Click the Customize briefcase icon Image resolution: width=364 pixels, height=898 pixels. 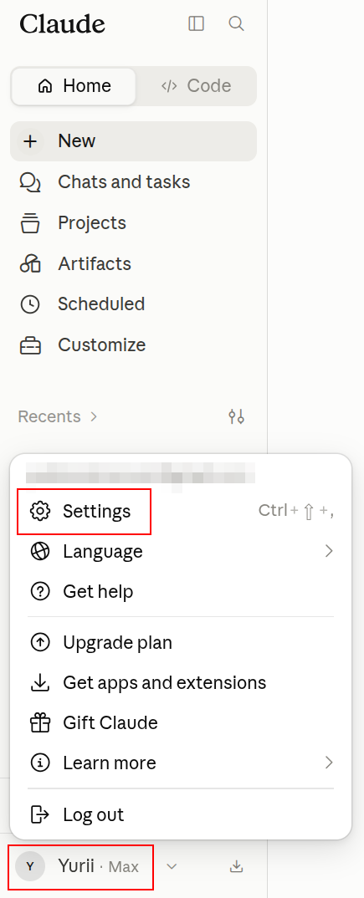30,345
